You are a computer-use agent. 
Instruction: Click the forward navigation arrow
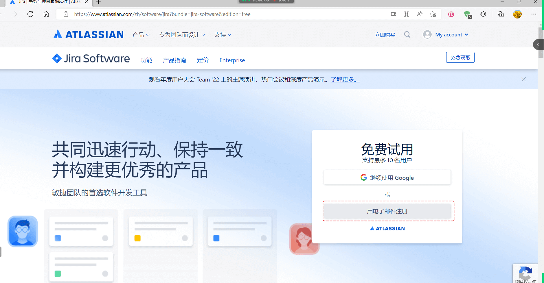click(x=14, y=14)
